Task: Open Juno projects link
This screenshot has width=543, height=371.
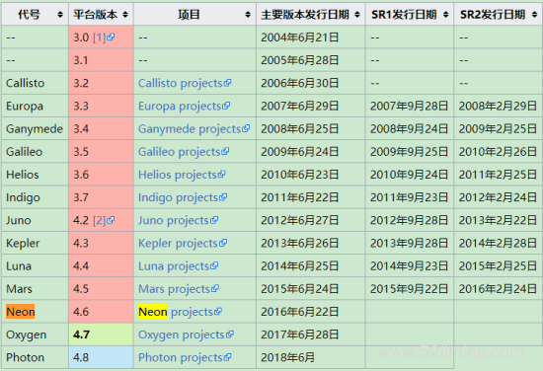Action: tap(178, 220)
